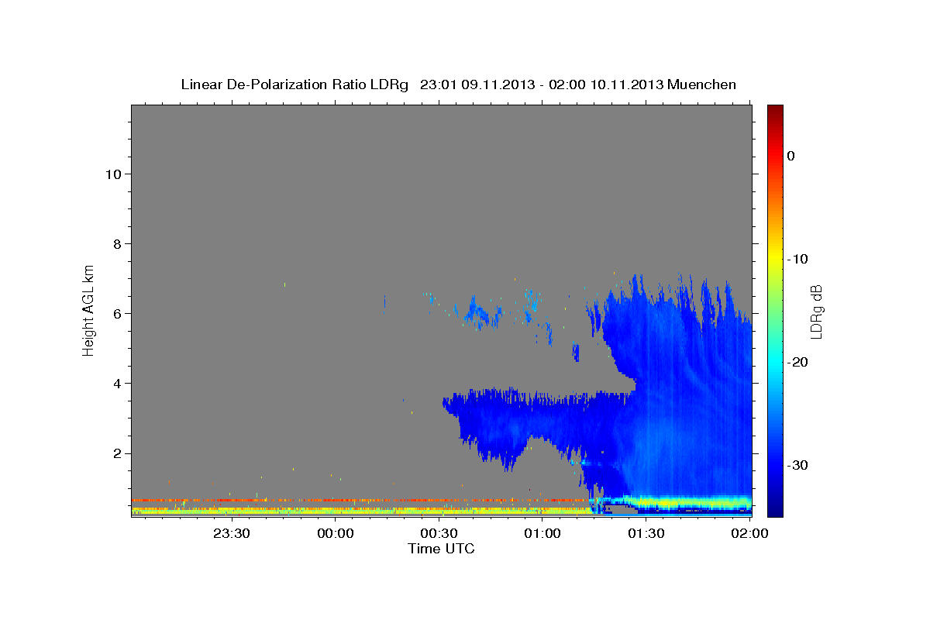Click the red near-ground band at 23:30
Screen dimensions: 930x620
point(232,500)
